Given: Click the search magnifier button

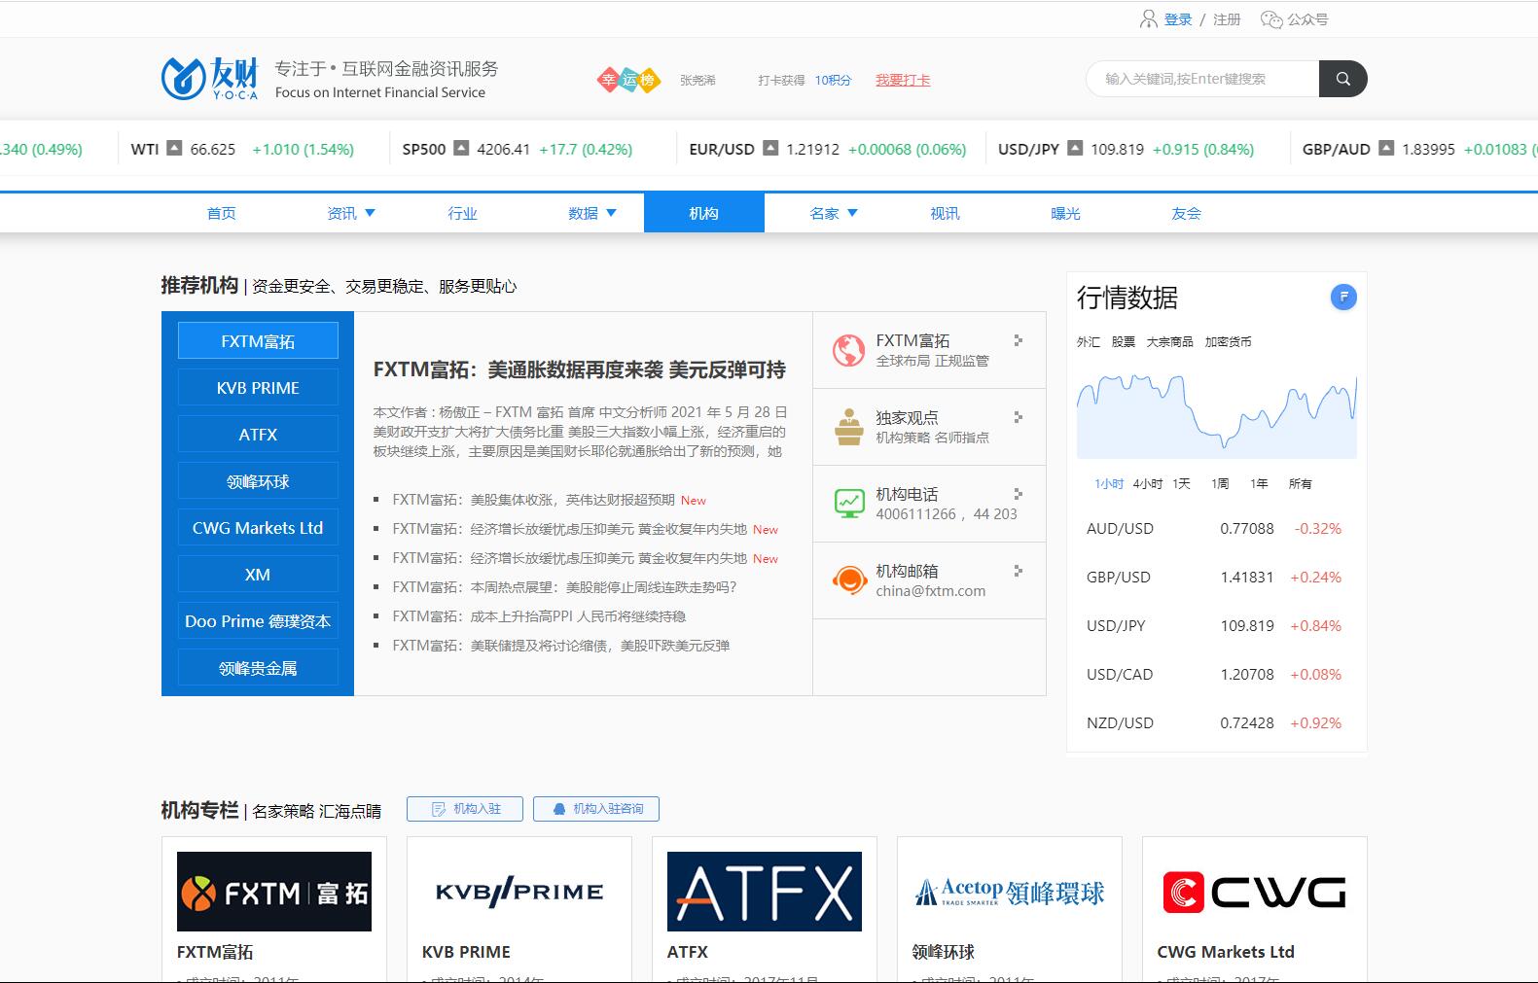Looking at the screenshot, I should pyautogui.click(x=1342, y=79).
